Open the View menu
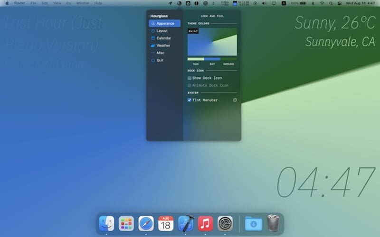Image resolution: width=380 pixels, height=237 pixels. tap(57, 3)
